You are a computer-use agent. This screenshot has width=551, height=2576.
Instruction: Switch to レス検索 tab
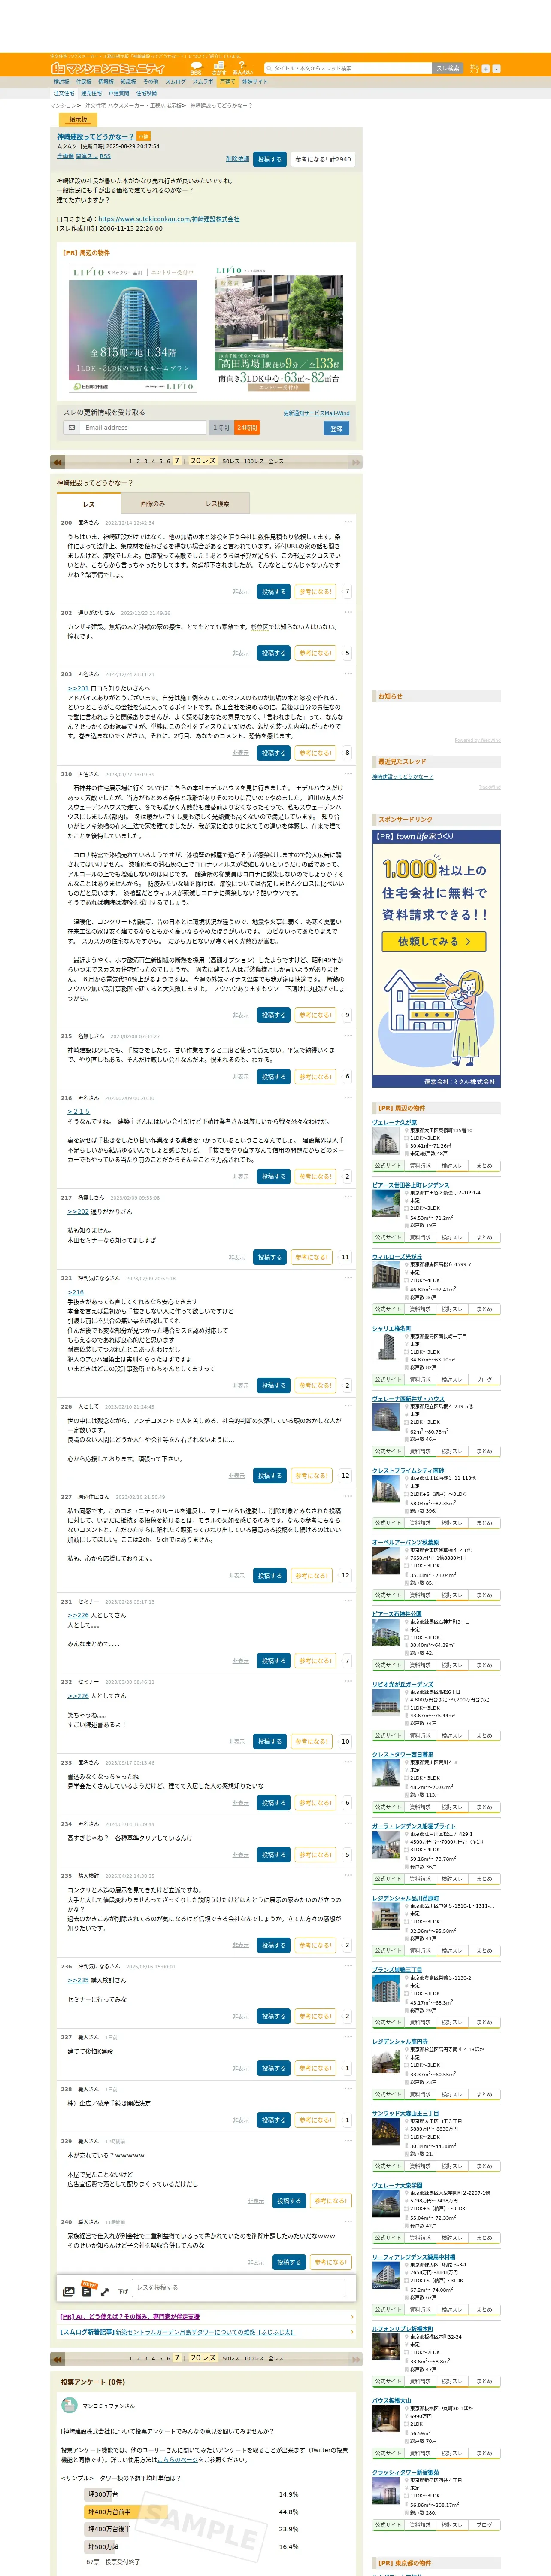217,503
